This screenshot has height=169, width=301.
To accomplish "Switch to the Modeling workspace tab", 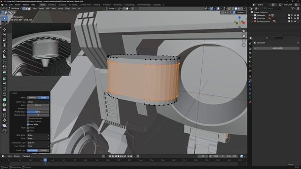I will pyautogui.click(x=52, y=5).
